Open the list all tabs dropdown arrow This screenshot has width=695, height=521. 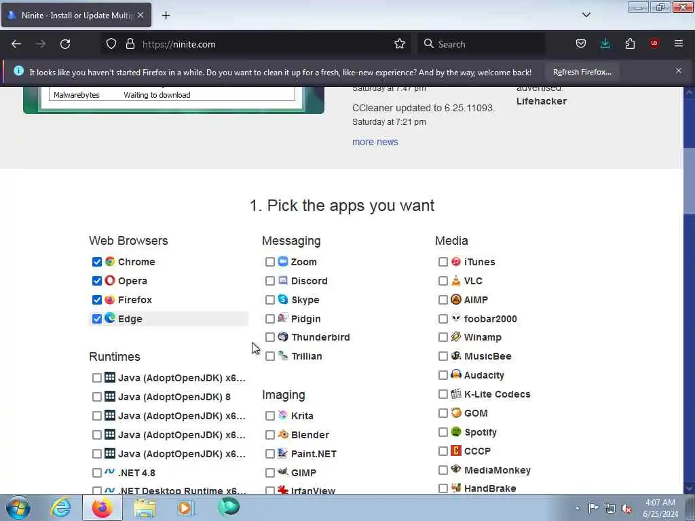pyautogui.click(x=586, y=15)
